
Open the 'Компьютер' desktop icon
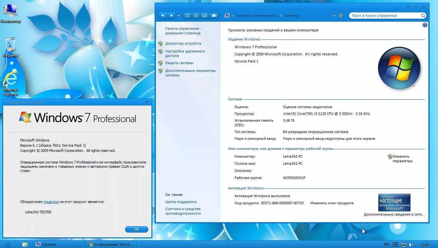(x=10, y=14)
